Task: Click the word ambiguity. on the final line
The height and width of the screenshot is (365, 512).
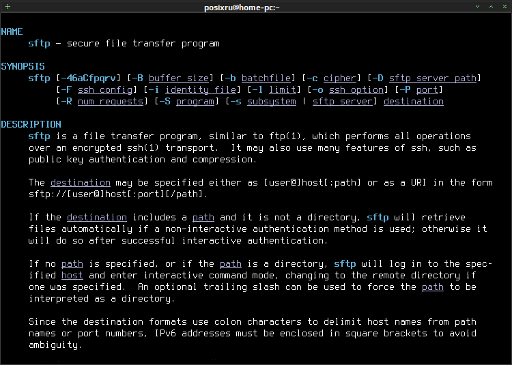Action: point(55,345)
